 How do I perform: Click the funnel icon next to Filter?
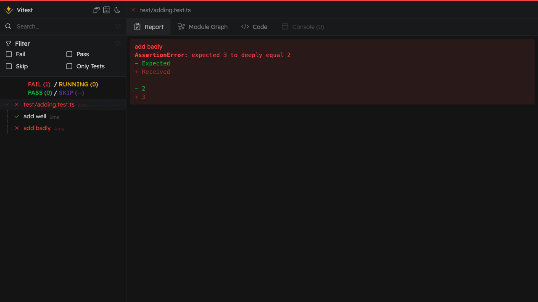(x=8, y=44)
